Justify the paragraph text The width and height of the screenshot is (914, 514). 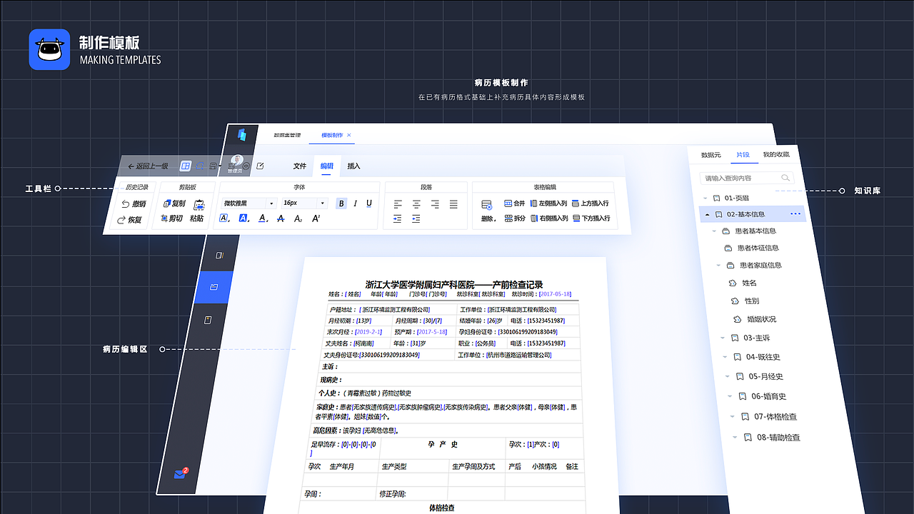tap(453, 204)
